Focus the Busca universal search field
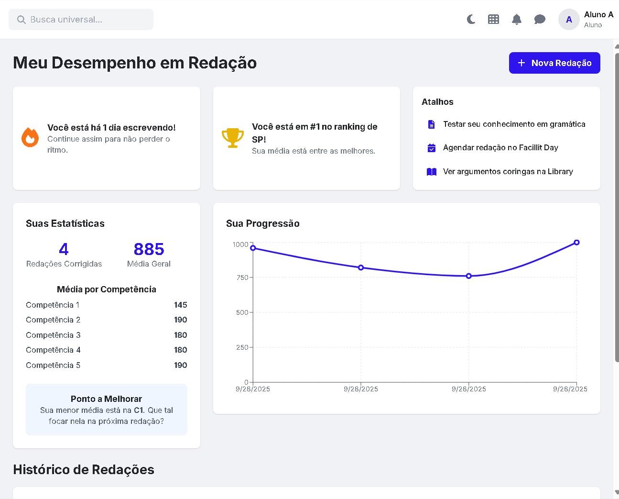Viewport: 619px width, 499px height. pyautogui.click(x=81, y=20)
